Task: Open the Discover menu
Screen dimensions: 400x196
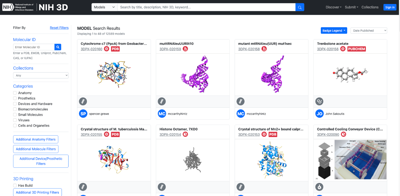Action: 333,7
